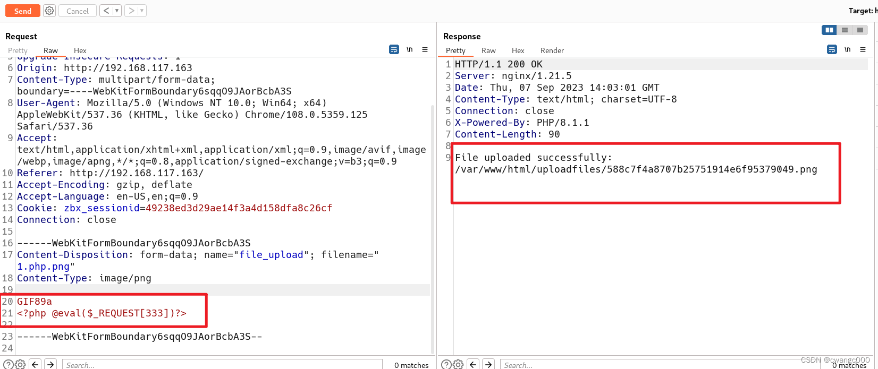Jump to next search match in Request
The width and height of the screenshot is (878, 369).
(50, 364)
